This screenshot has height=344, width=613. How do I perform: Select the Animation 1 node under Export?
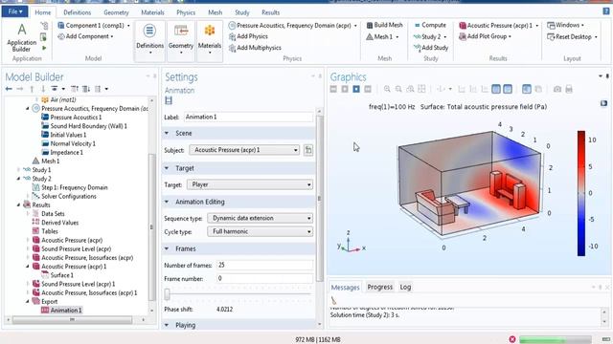point(61,311)
